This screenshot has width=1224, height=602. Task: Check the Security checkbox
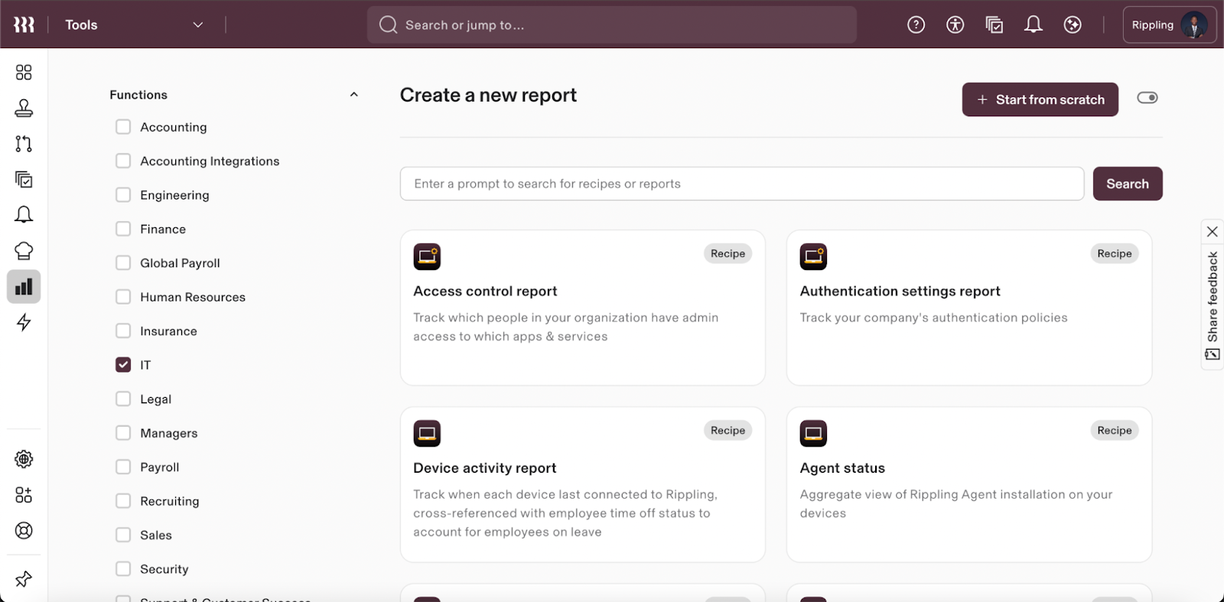123,569
